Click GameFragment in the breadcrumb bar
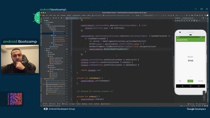This screenshot has height=118, width=210. [x=96, y=15]
